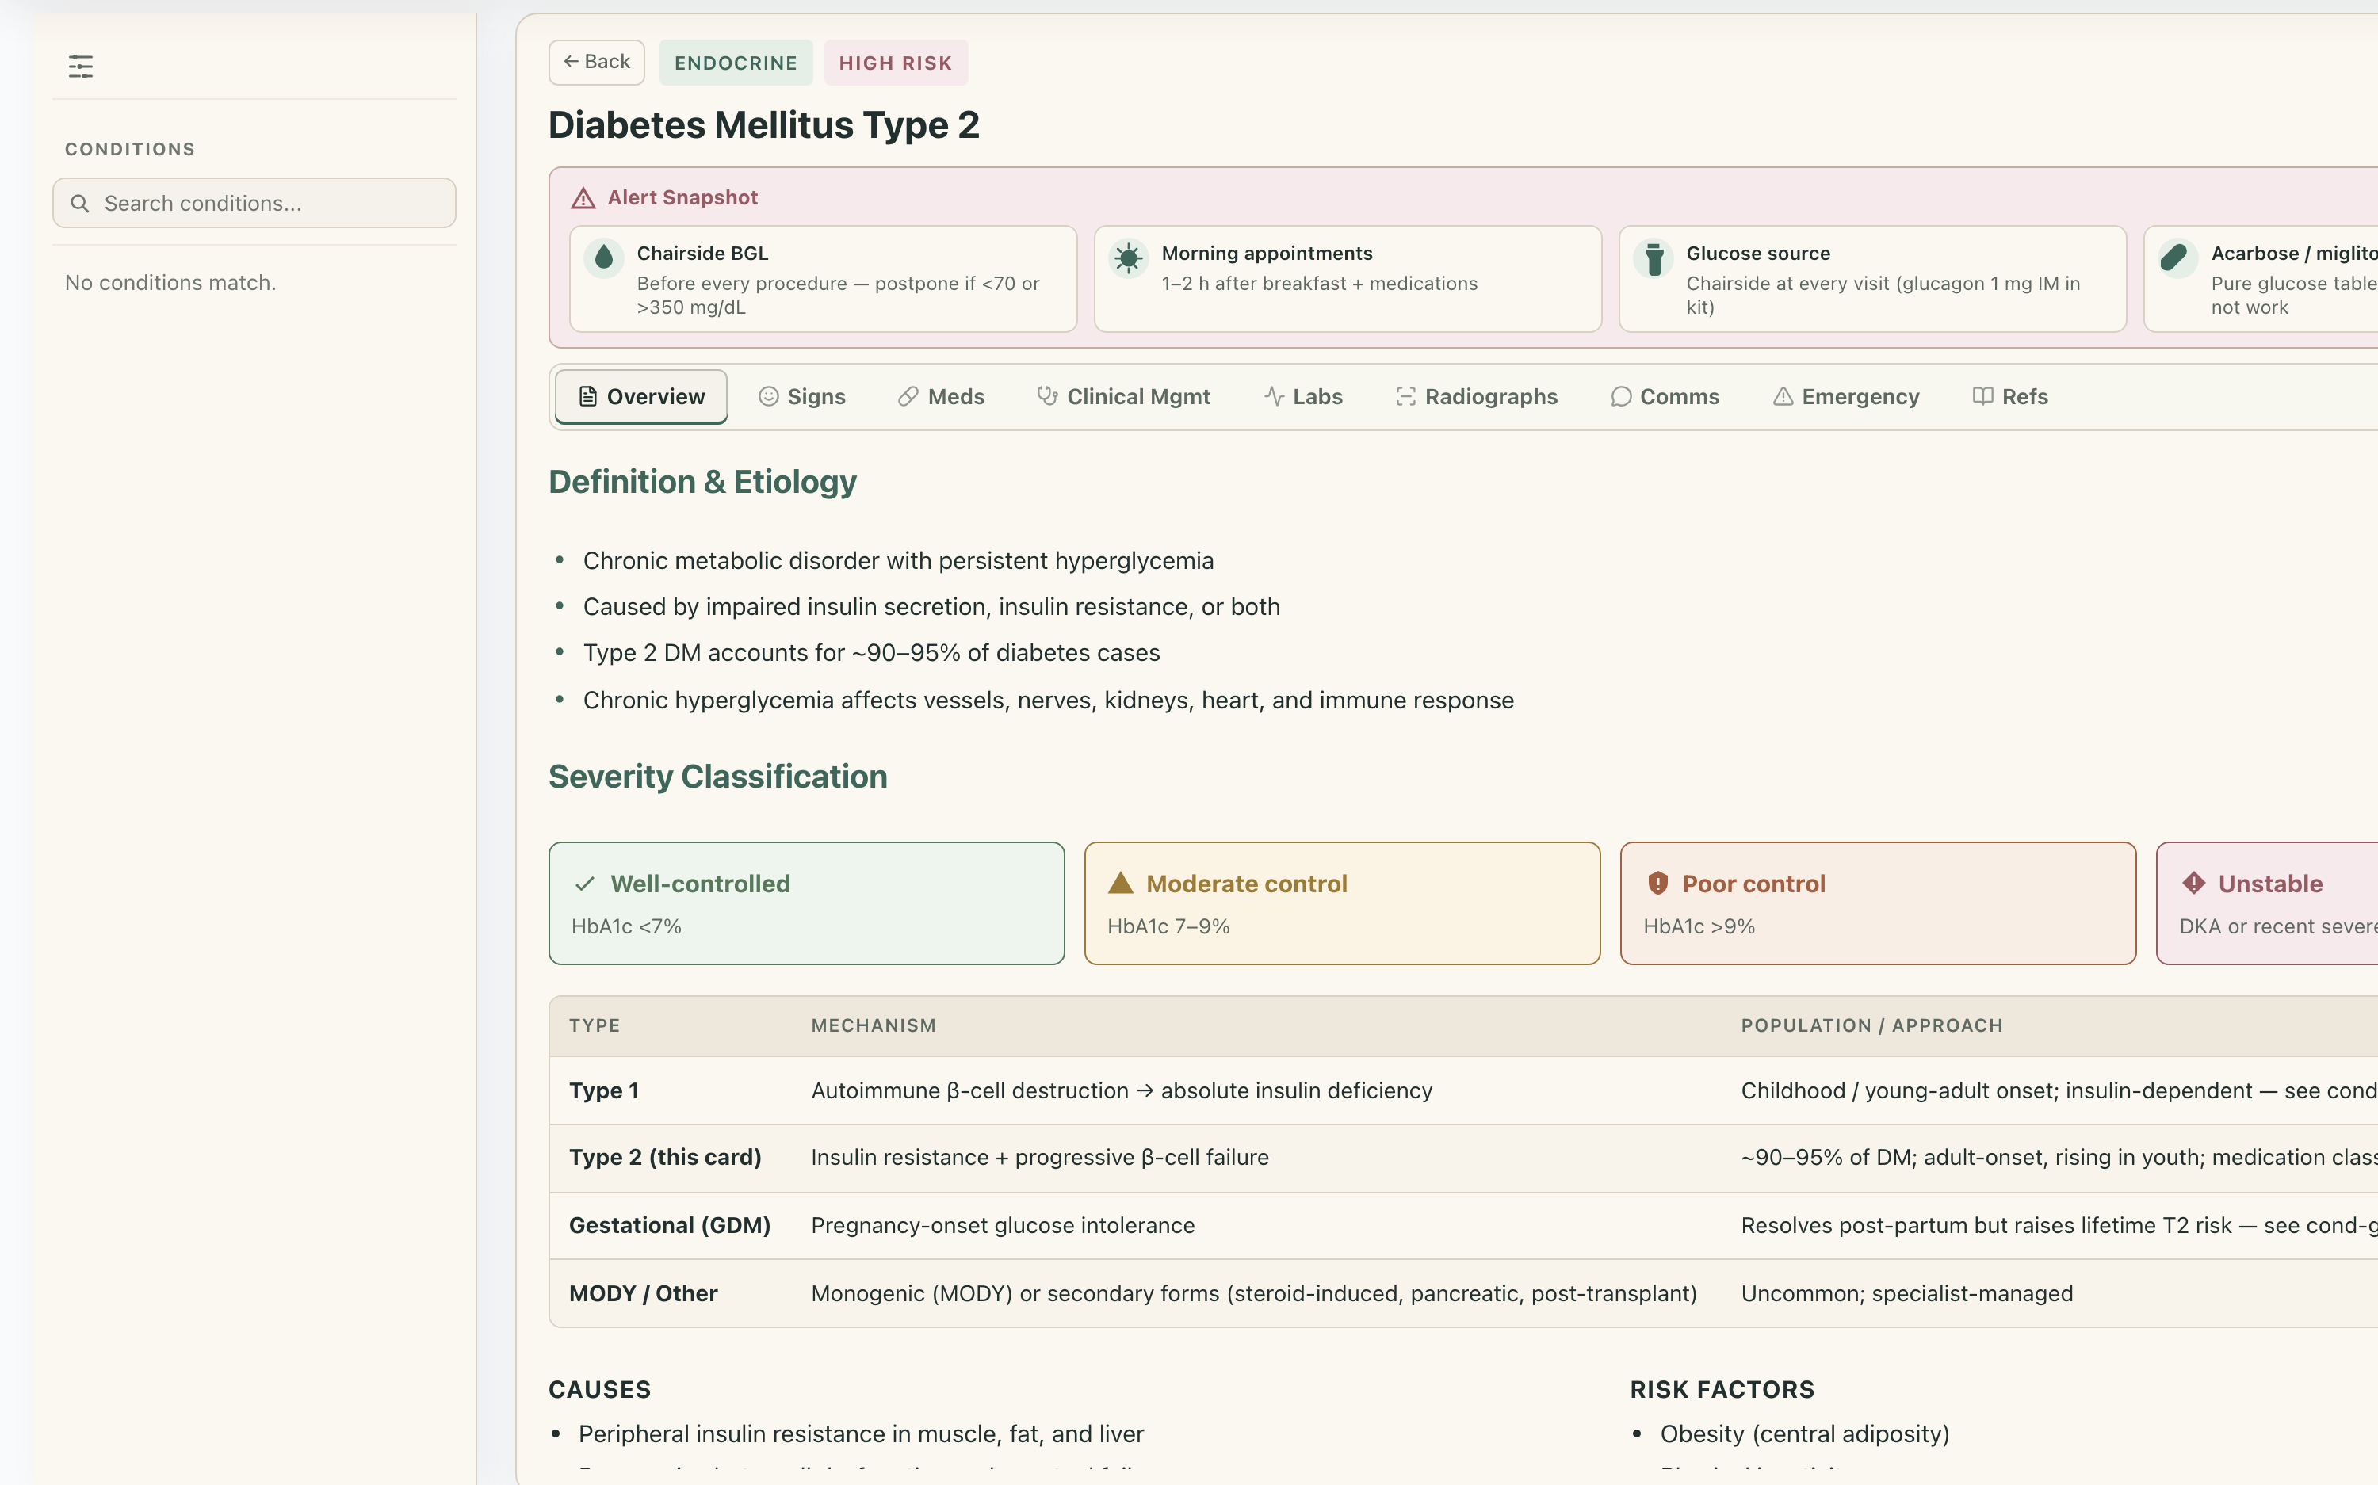Click the checkmark icon on Well-controlled card

click(x=584, y=884)
